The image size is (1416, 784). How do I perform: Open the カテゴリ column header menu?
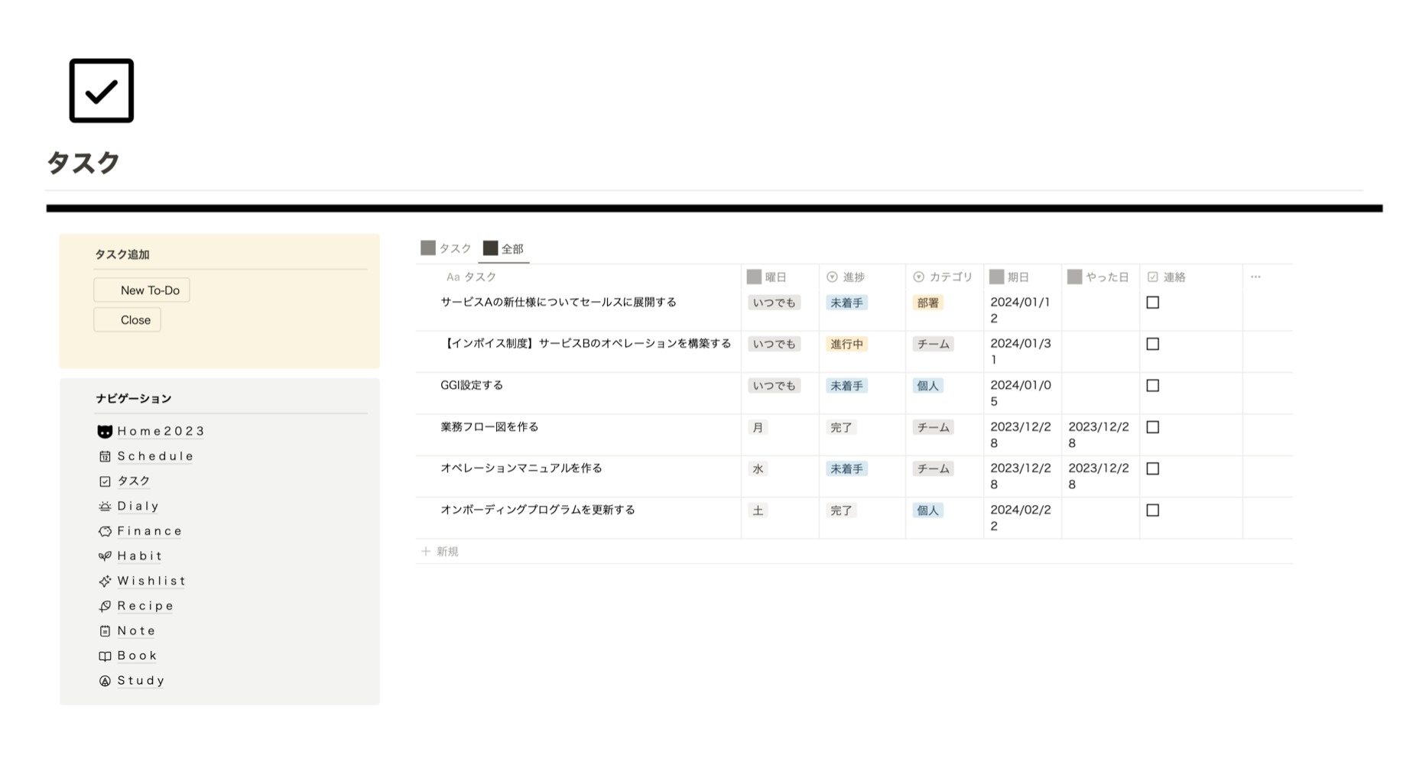pyautogui.click(x=944, y=277)
